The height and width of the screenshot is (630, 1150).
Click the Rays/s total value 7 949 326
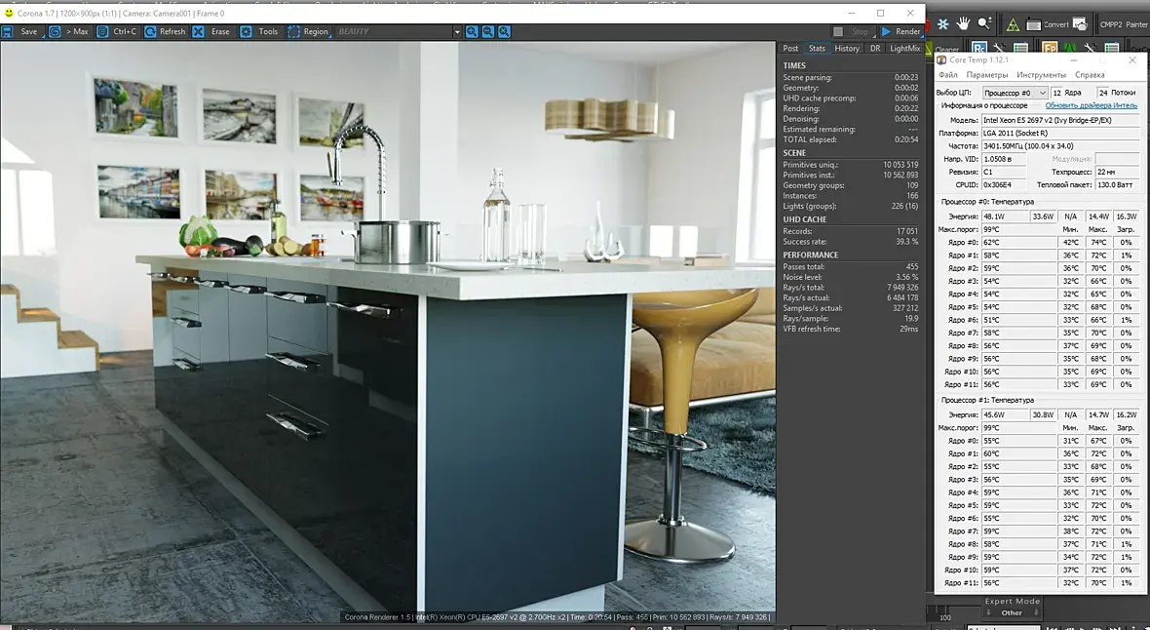pyautogui.click(x=902, y=288)
